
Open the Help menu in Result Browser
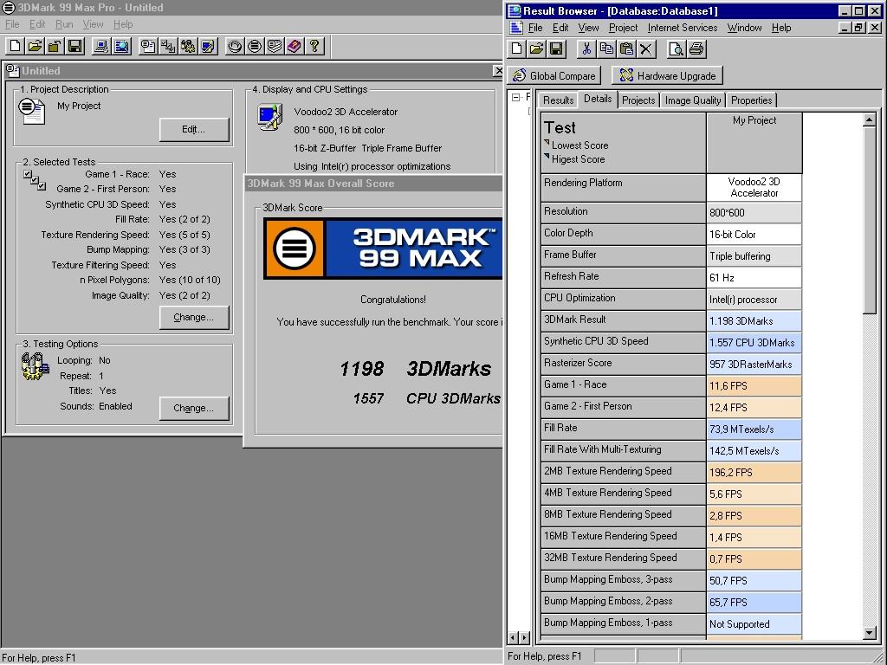(x=781, y=28)
